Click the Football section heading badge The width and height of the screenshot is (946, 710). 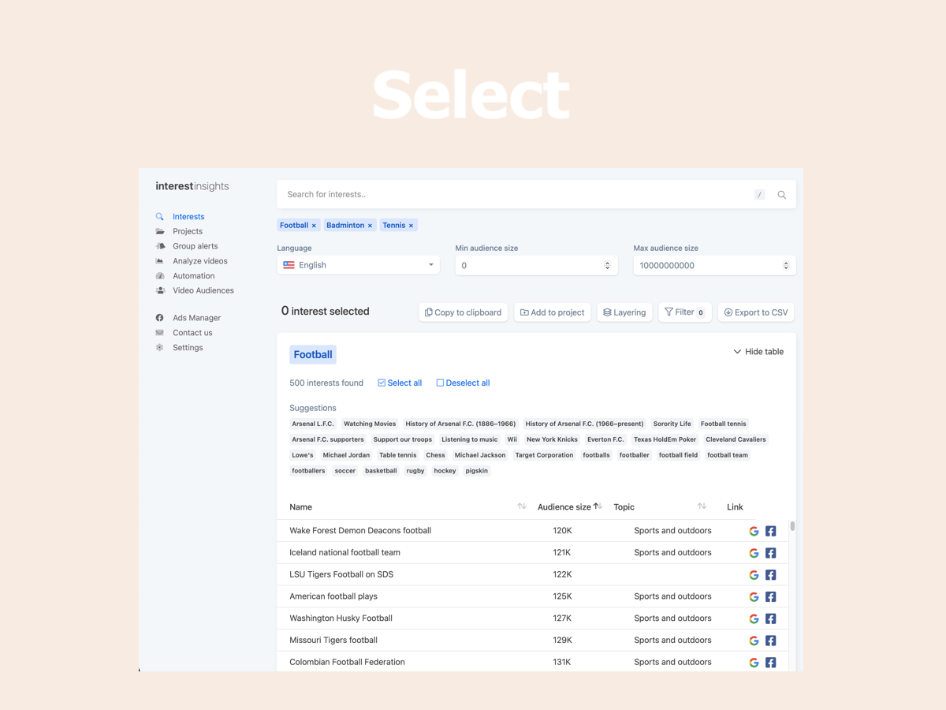point(313,355)
